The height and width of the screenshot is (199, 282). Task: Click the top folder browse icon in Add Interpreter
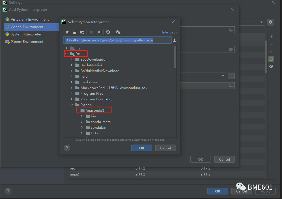(231, 30)
